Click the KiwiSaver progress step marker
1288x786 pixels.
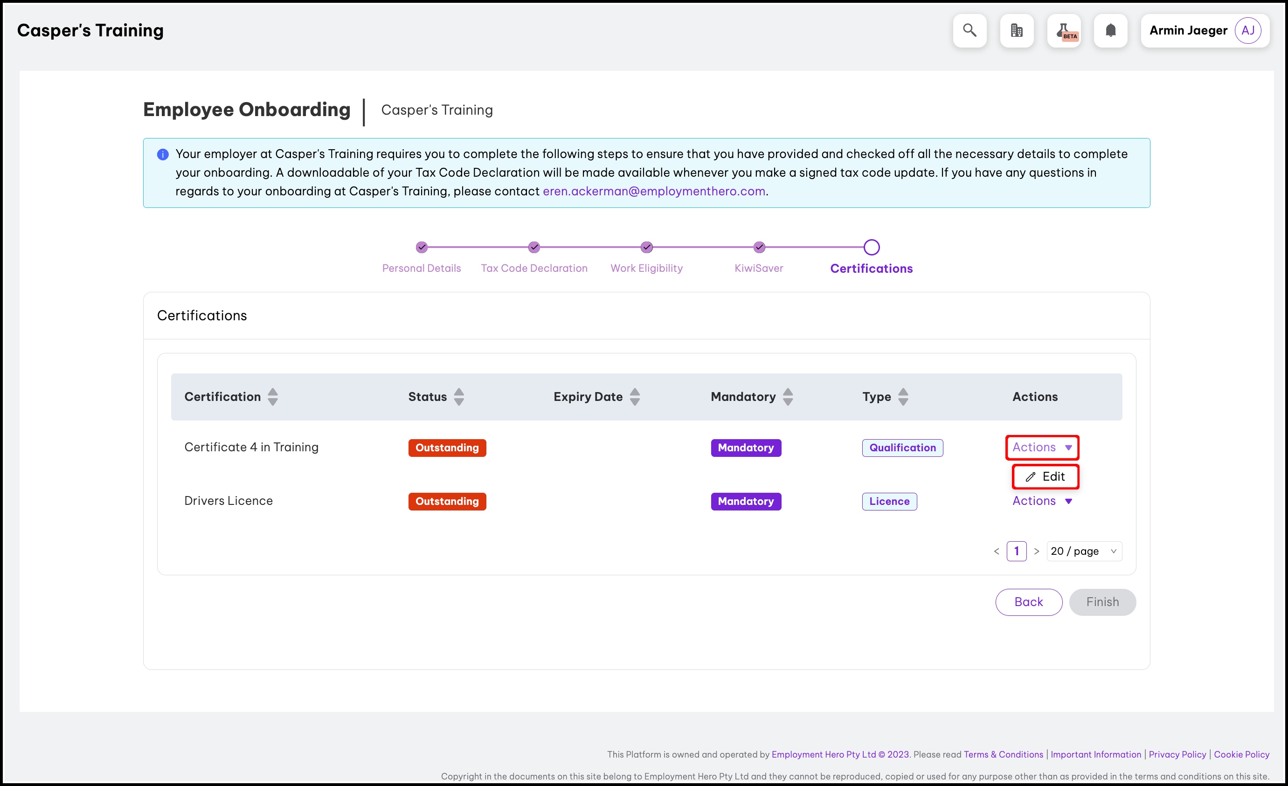point(759,247)
